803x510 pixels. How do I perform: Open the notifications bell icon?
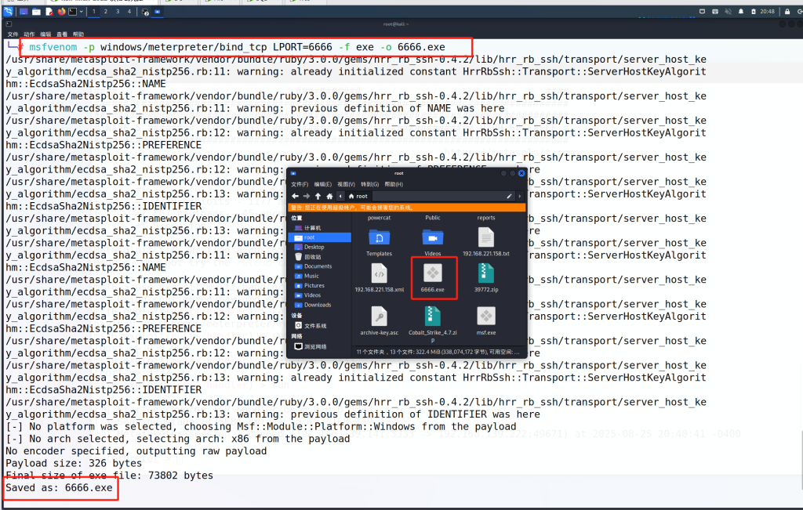pyautogui.click(x=740, y=11)
